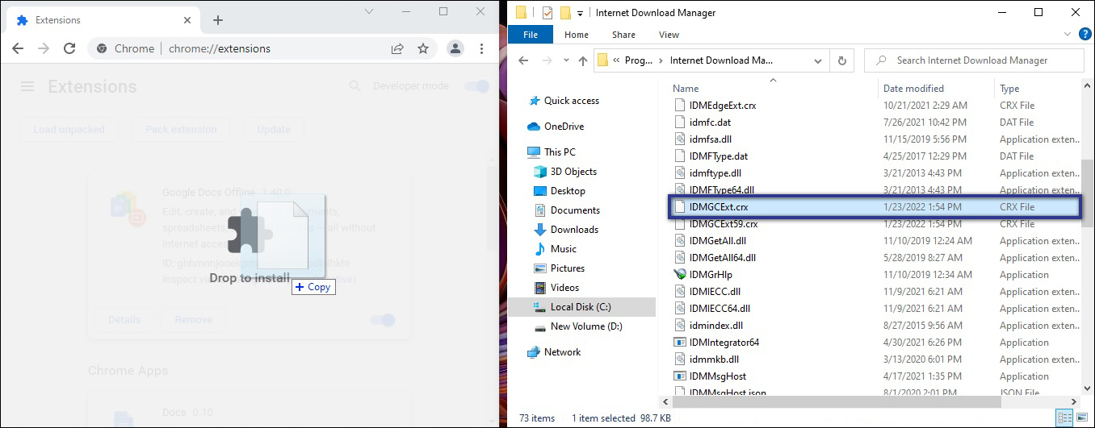Switch to large icons view layout
Viewport: 1095px width, 428px height.
[x=1082, y=418]
